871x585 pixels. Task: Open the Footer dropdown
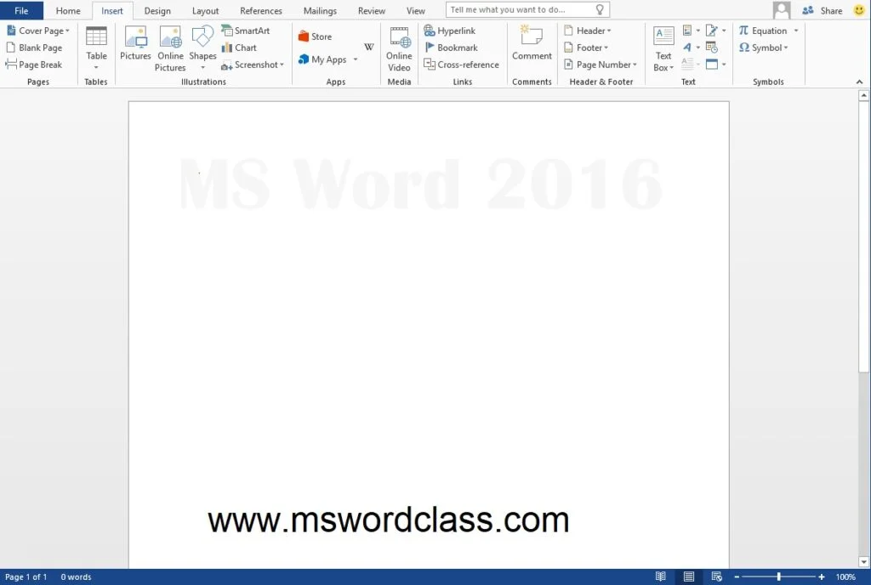(586, 48)
